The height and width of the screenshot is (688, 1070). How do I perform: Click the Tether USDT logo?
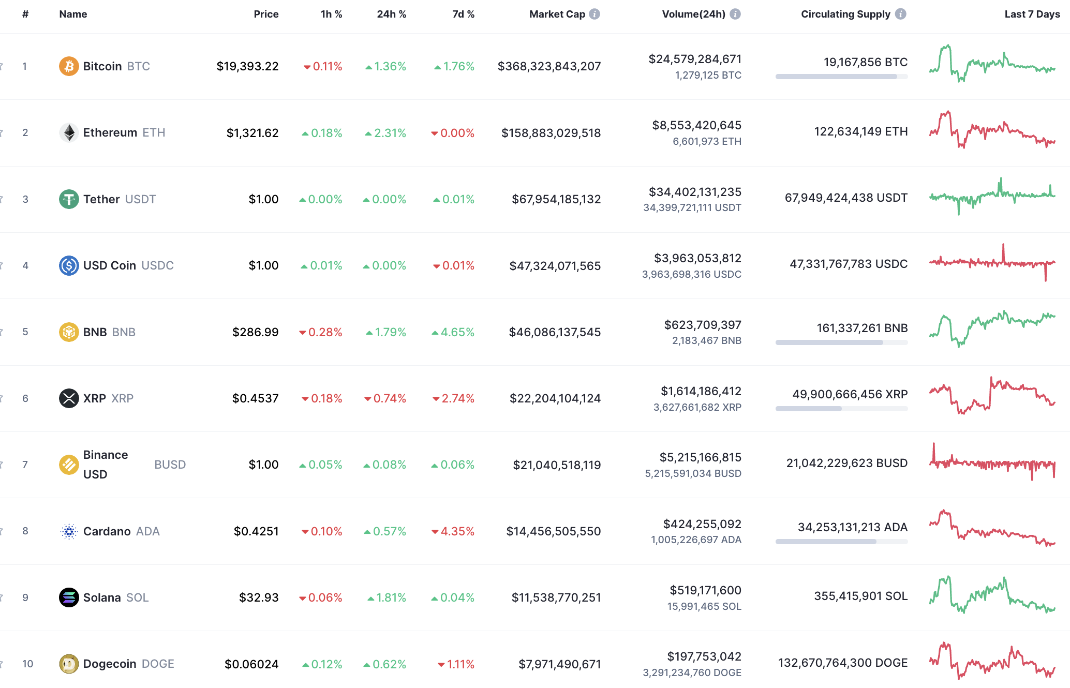[69, 199]
